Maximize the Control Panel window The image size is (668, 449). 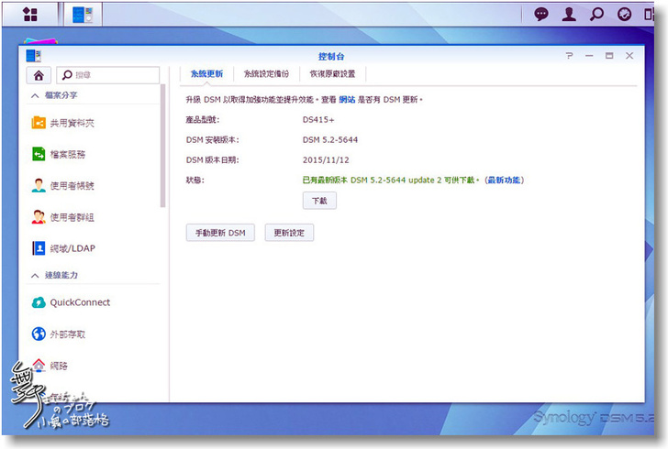pyautogui.click(x=609, y=56)
